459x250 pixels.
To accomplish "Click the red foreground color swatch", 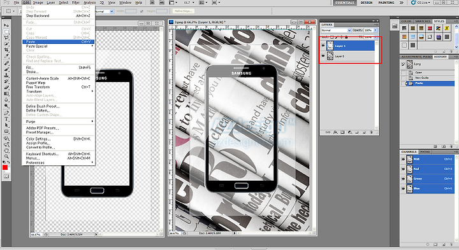I will pos(5,167).
